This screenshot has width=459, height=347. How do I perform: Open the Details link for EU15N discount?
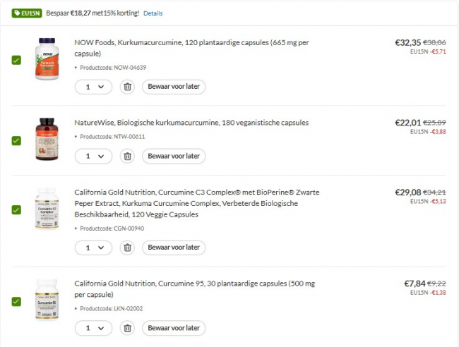click(153, 13)
